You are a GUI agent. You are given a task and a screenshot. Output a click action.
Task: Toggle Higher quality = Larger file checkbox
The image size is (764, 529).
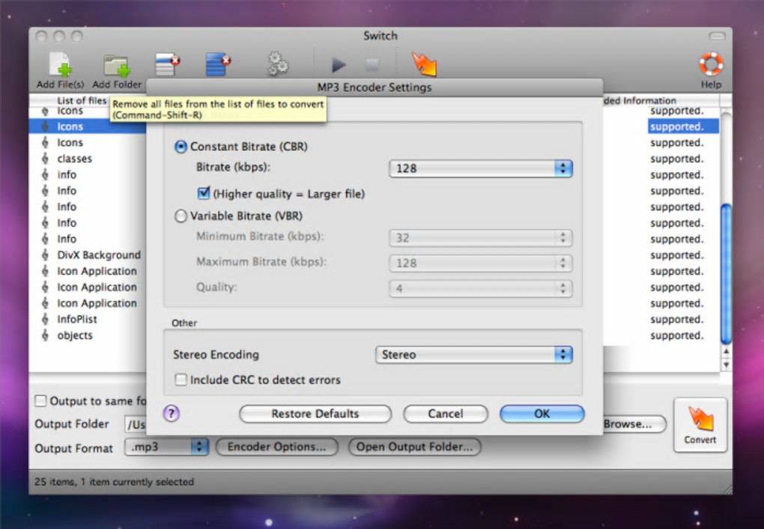coord(203,193)
